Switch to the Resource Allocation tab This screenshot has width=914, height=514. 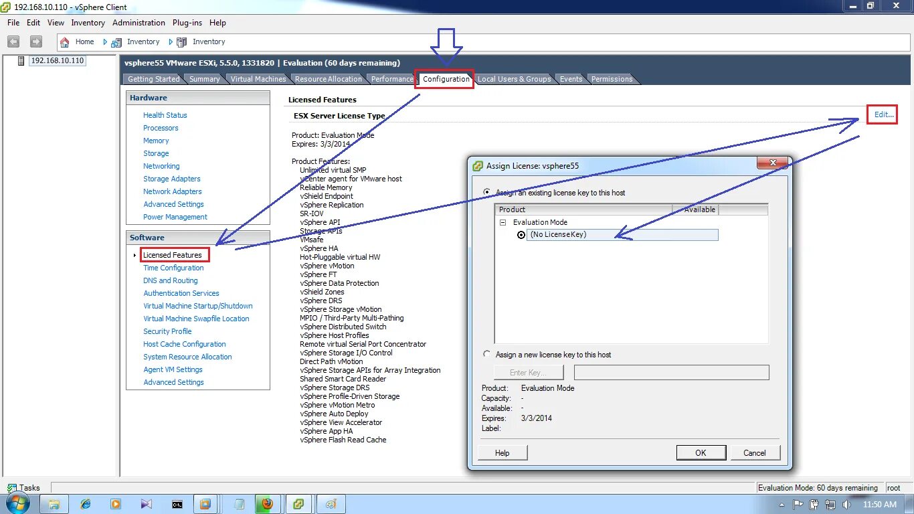pyautogui.click(x=329, y=79)
